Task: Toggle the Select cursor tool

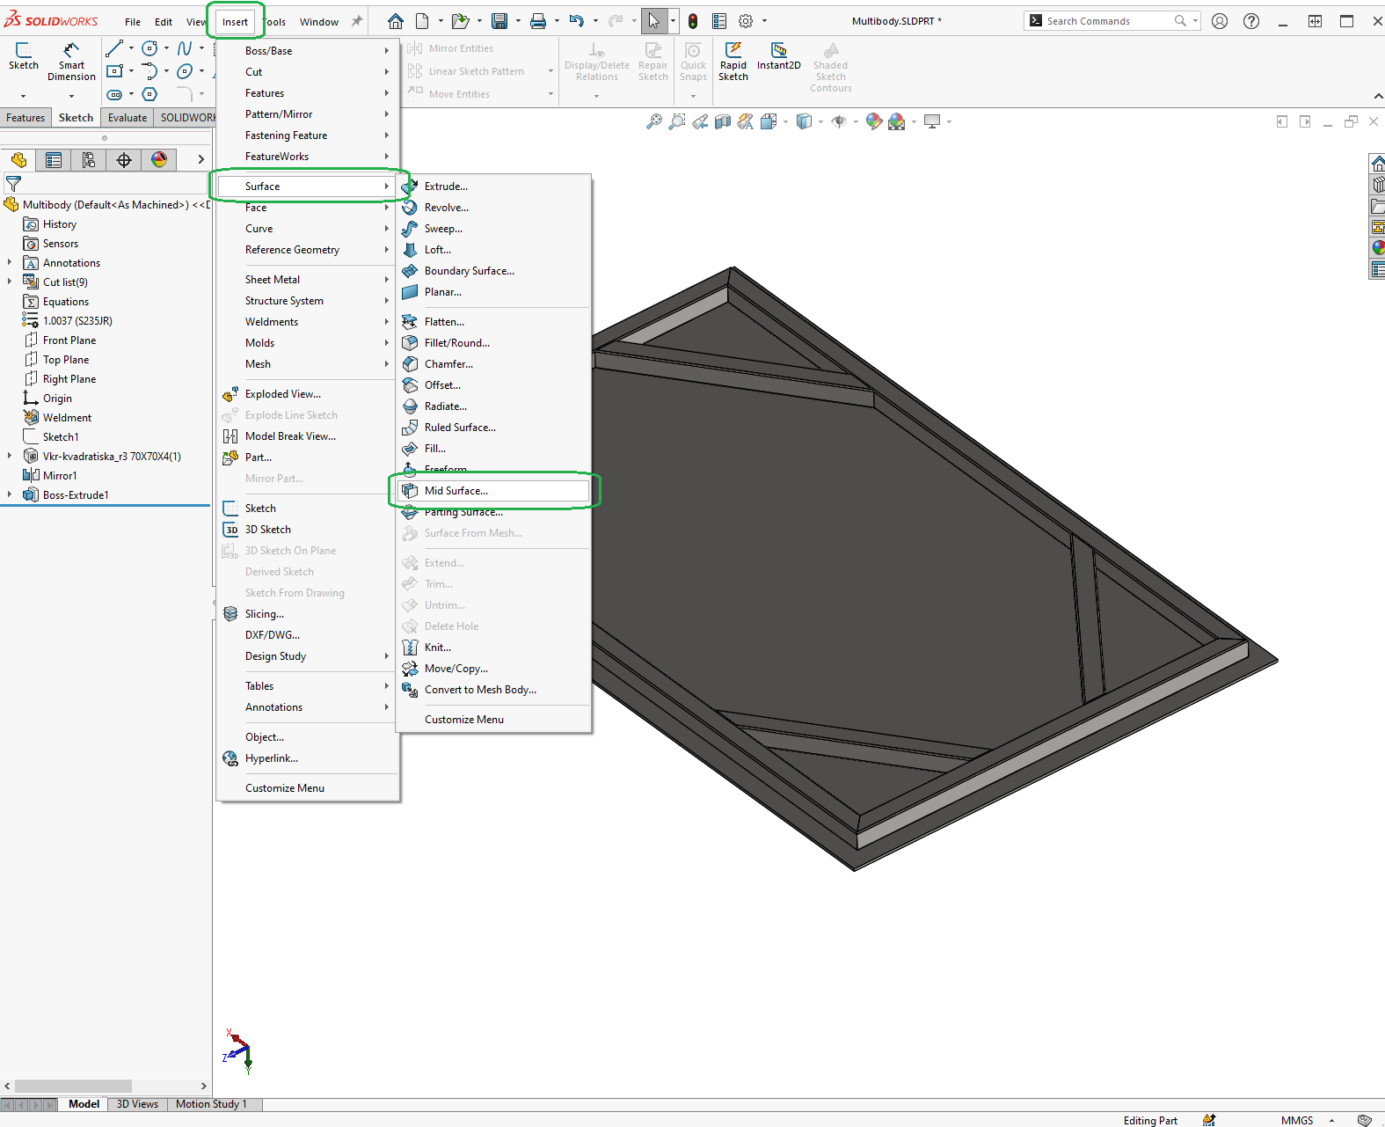Action: click(x=653, y=21)
